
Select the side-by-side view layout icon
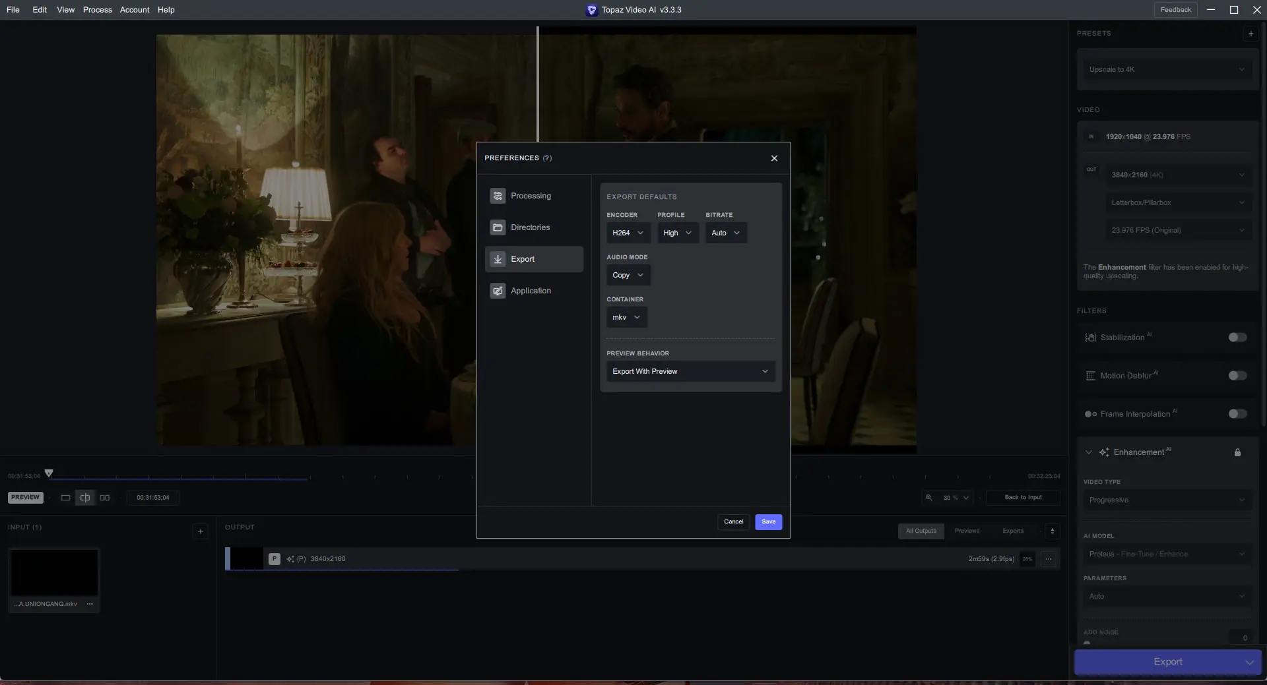[105, 498]
